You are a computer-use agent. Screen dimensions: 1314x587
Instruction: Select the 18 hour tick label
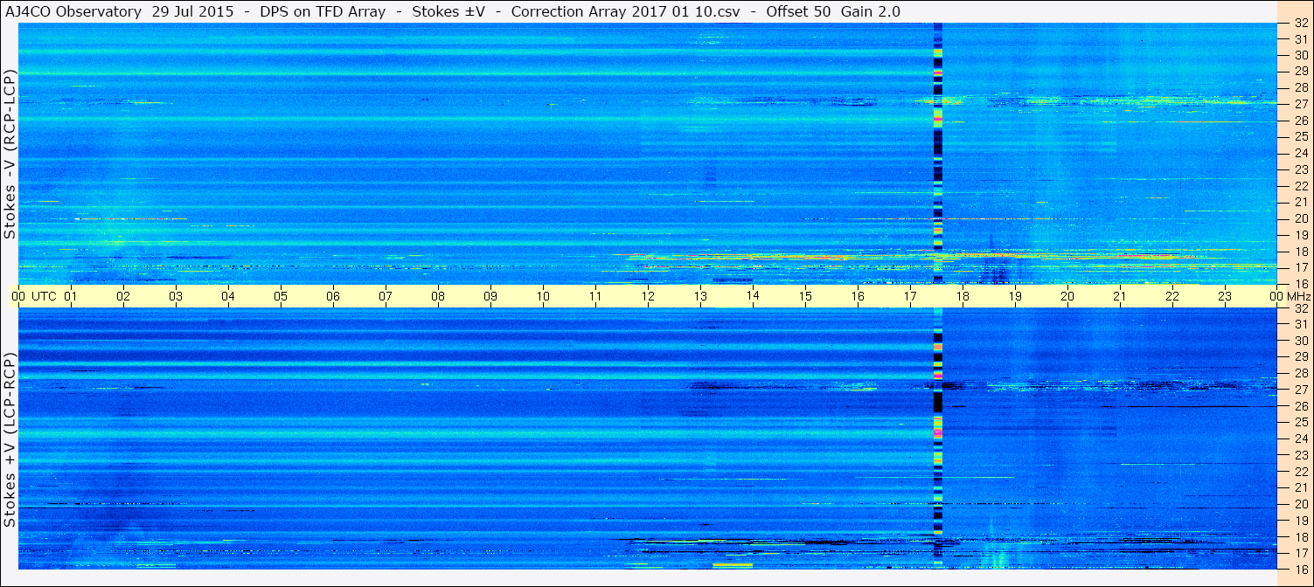(963, 297)
